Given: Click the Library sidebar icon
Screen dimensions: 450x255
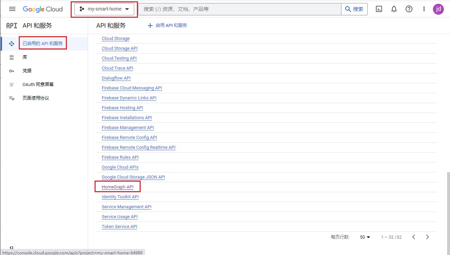Looking at the screenshot, I should tap(12, 57).
